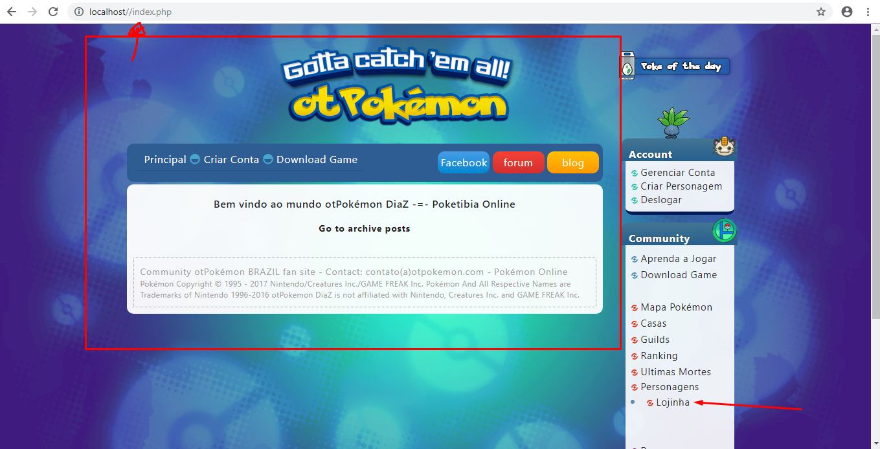880x449 pixels.
Task: Open Gerenciar Conta in Account sidebar
Action: click(x=678, y=173)
